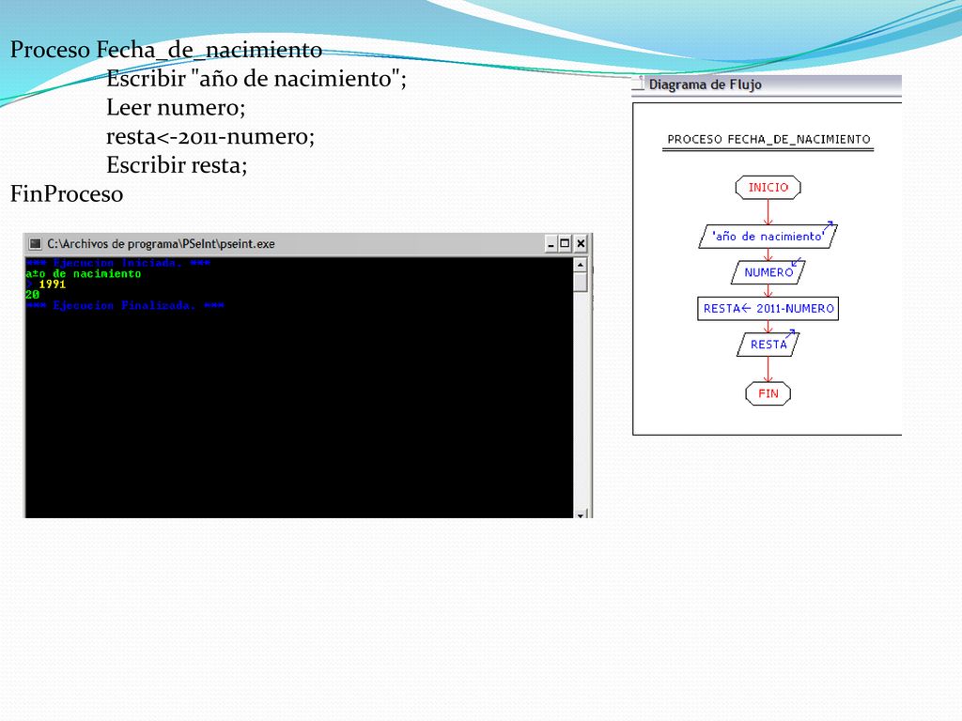
Task: Click the 1991 input value in console
Action: click(x=53, y=284)
